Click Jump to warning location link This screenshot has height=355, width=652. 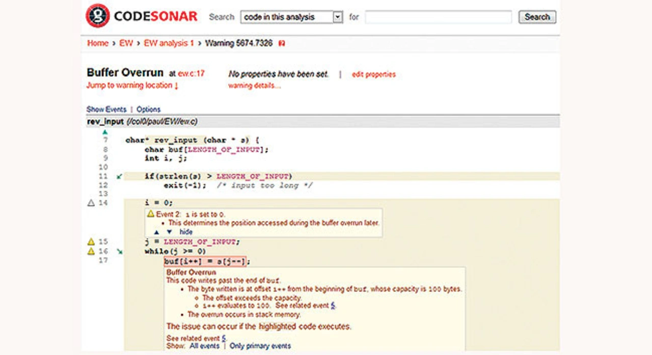tap(132, 86)
